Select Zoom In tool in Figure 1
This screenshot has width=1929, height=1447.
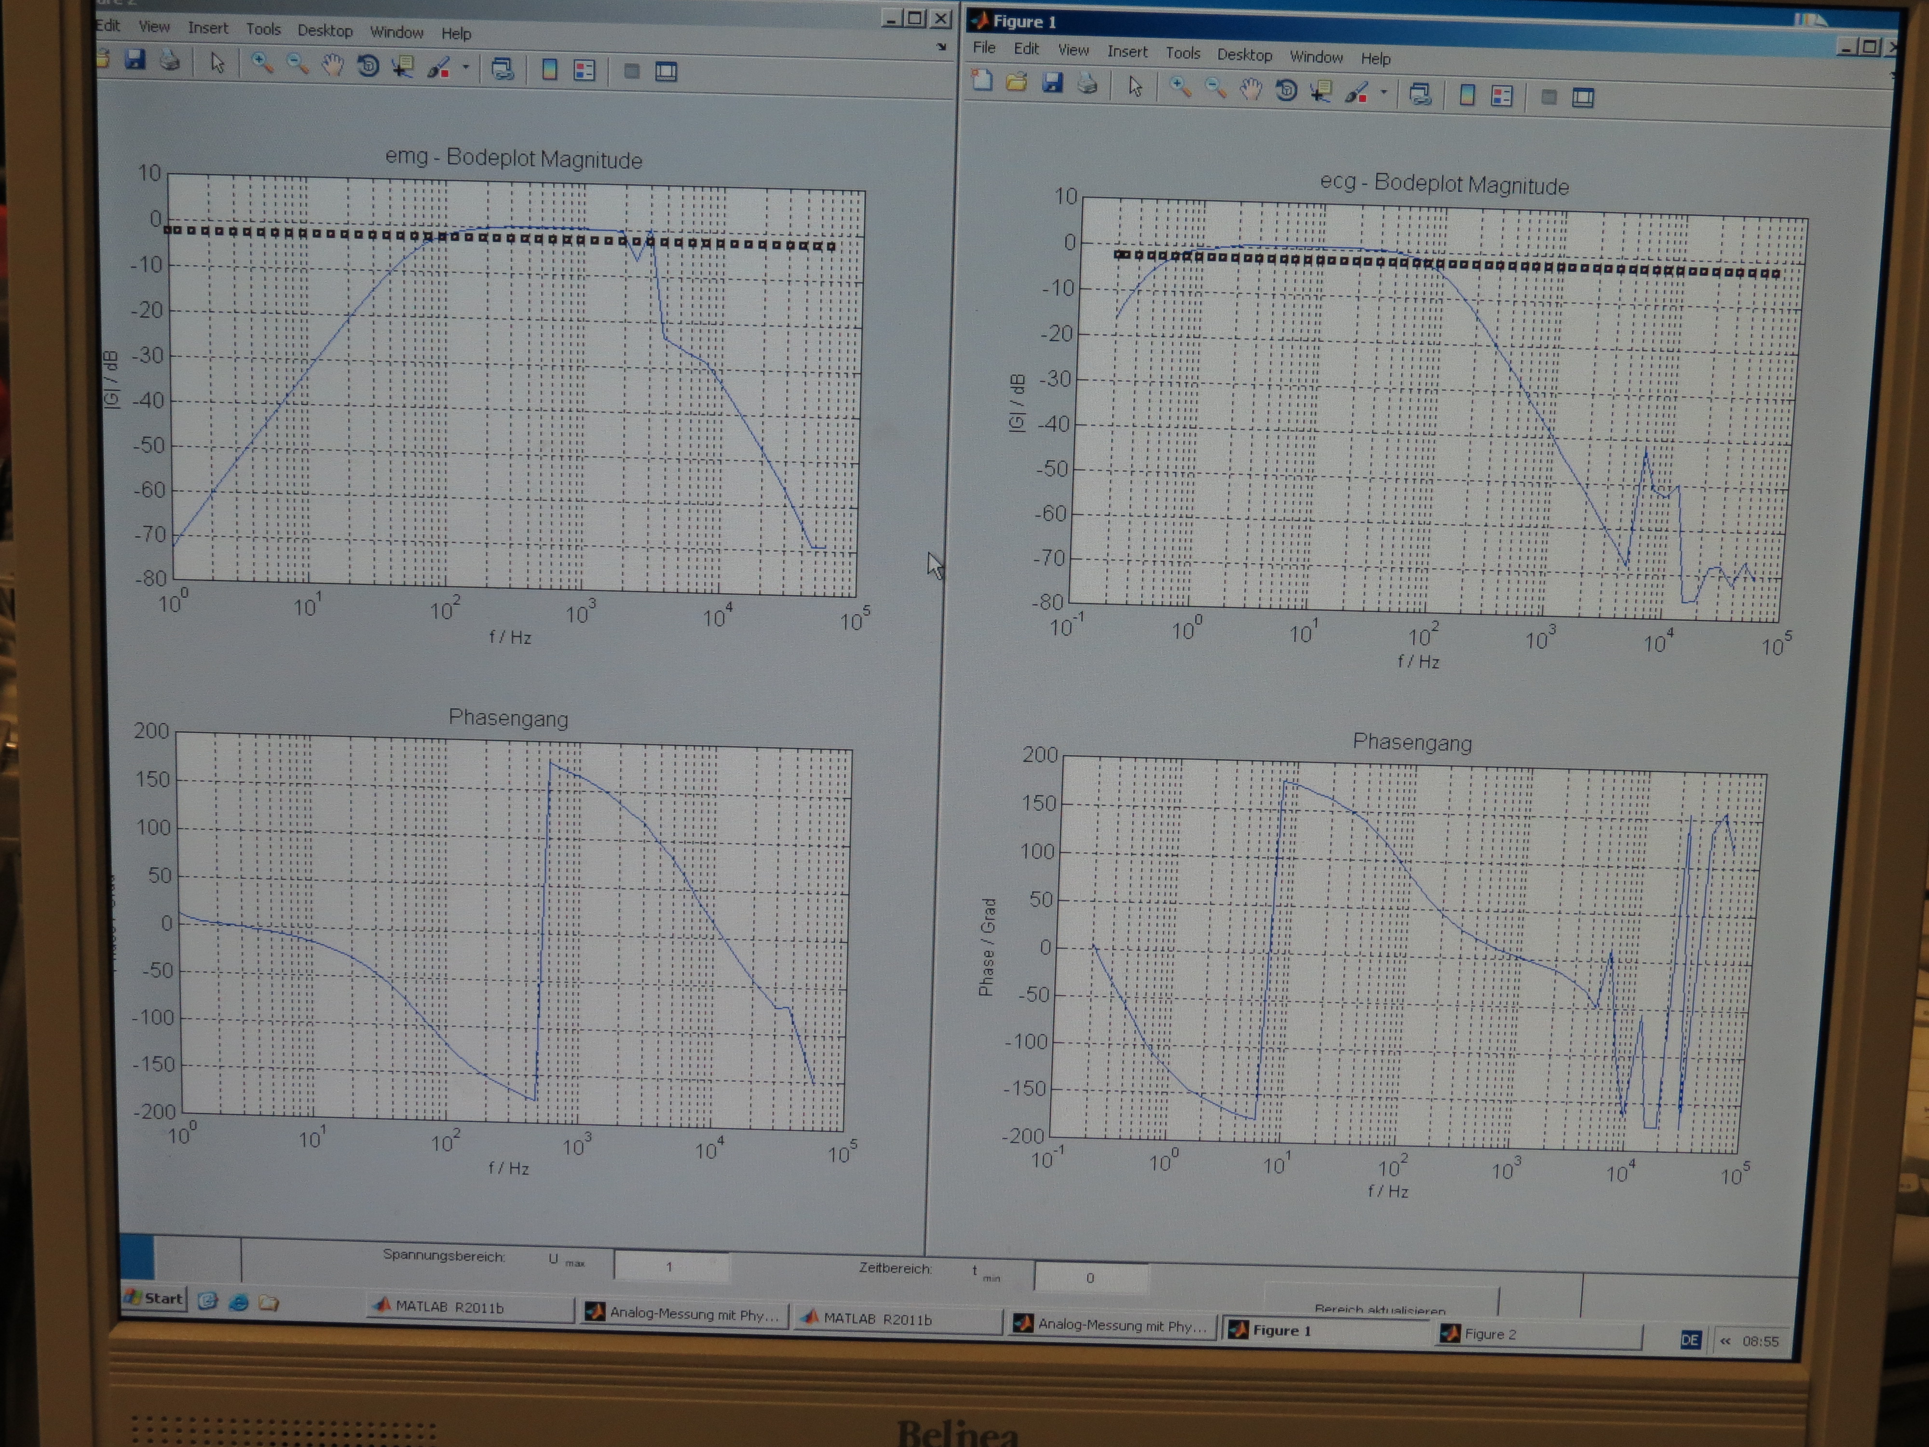(1180, 87)
